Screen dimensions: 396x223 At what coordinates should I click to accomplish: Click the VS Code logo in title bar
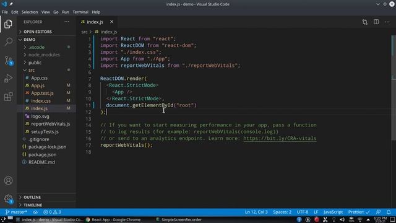(x=4, y=4)
